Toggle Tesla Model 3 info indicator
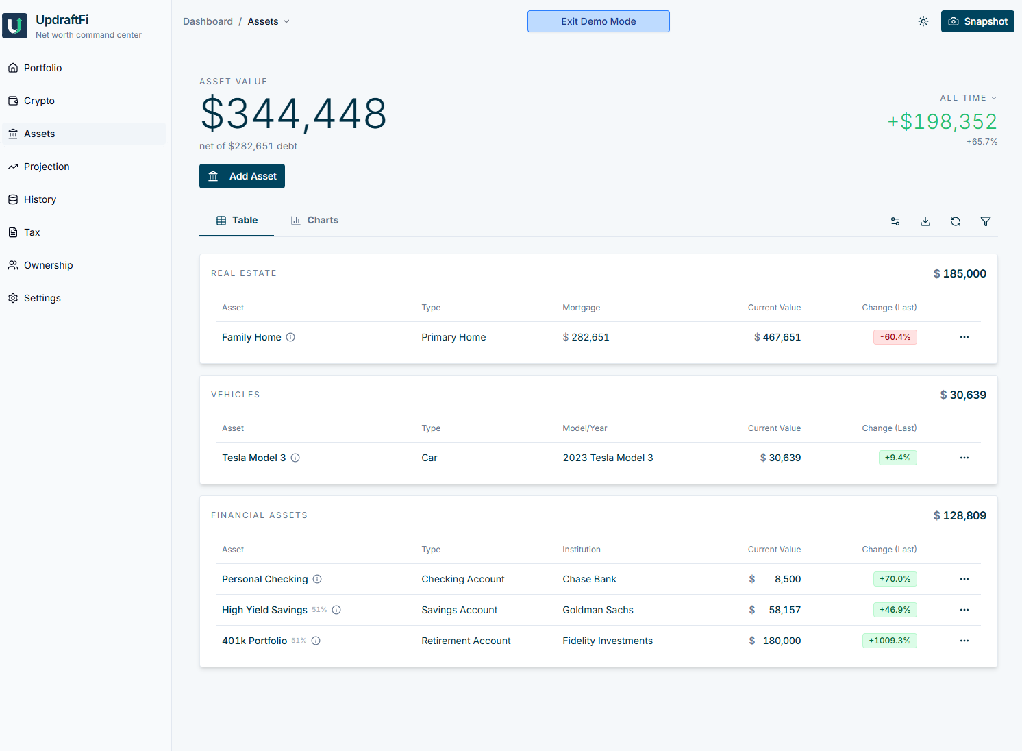1022x751 pixels. coord(295,458)
